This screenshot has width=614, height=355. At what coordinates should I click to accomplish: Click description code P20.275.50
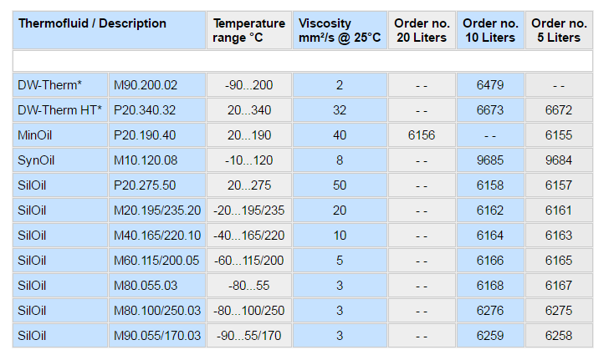pos(146,185)
